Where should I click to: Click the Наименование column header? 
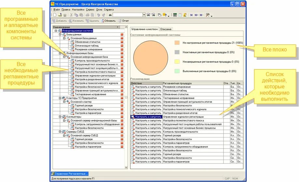point(86,27)
